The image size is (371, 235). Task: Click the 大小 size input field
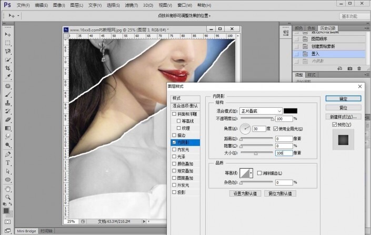[283, 152]
